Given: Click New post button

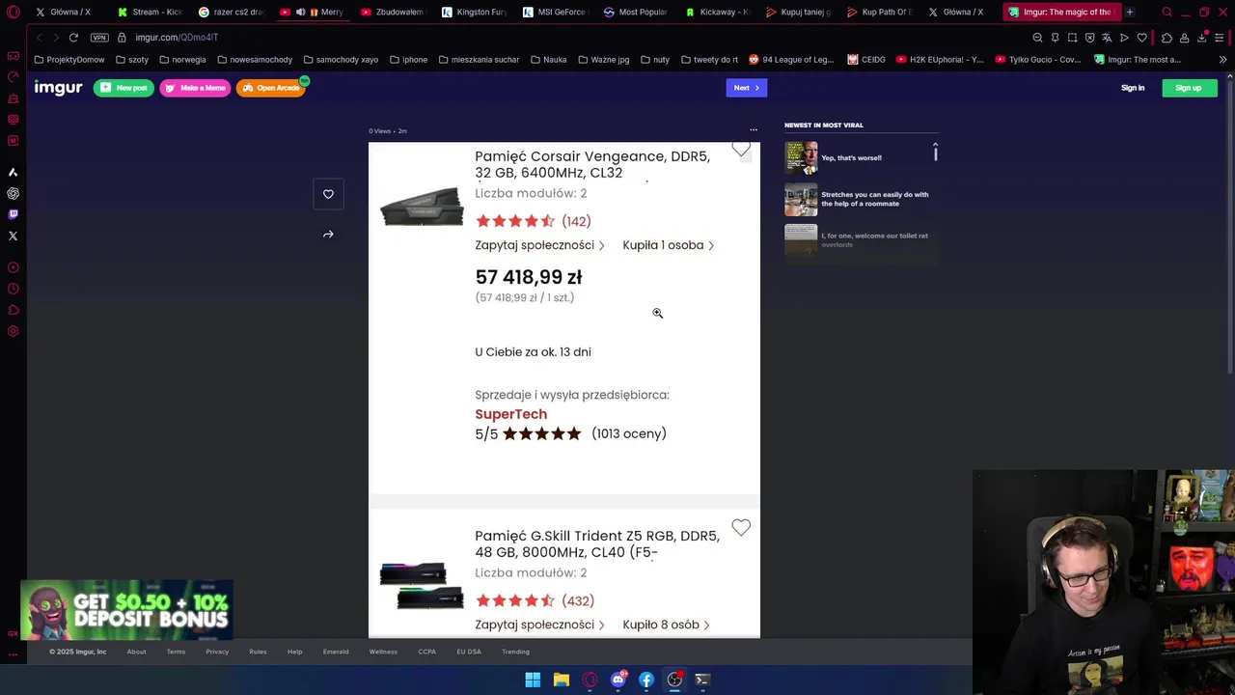Looking at the screenshot, I should [x=123, y=88].
